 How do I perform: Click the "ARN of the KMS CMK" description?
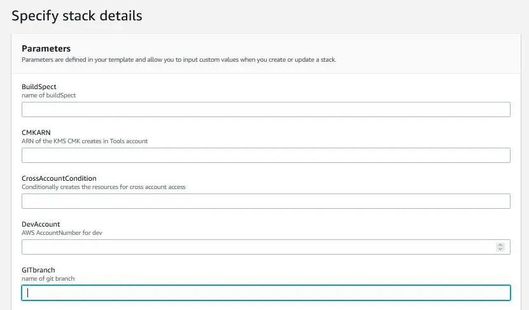pos(85,141)
